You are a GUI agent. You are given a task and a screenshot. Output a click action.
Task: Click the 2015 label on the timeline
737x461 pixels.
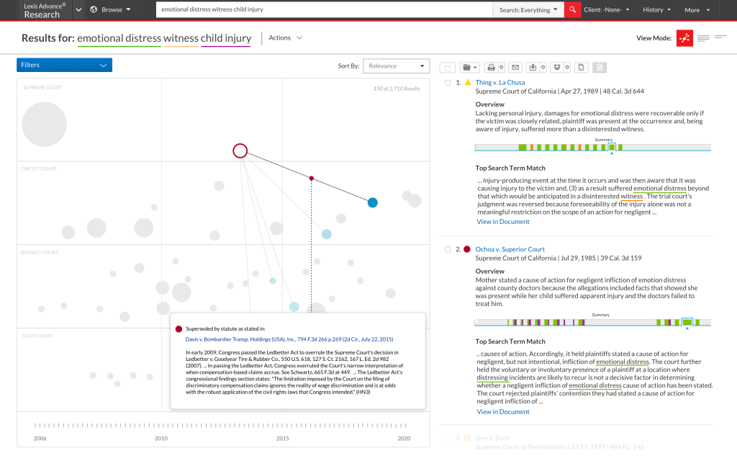tap(282, 439)
